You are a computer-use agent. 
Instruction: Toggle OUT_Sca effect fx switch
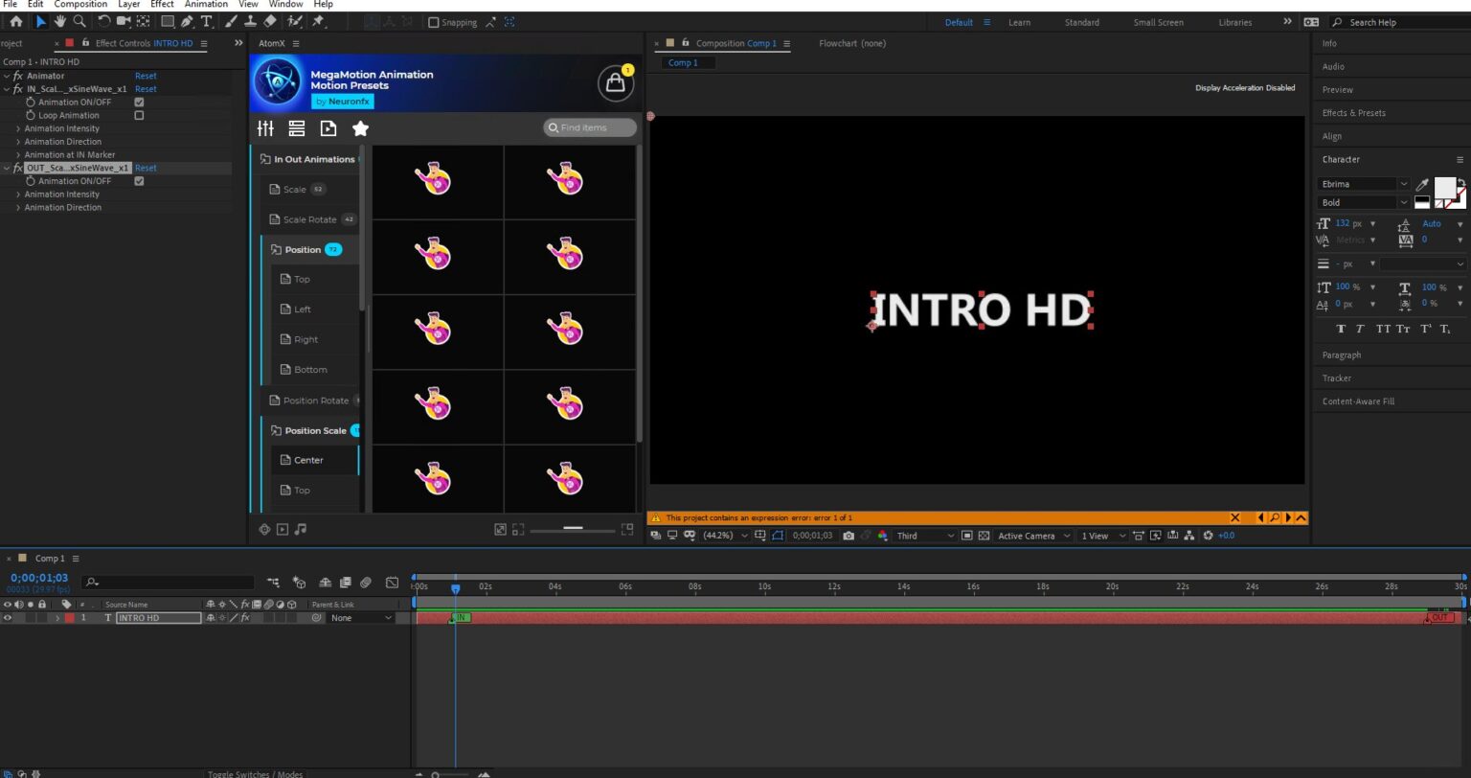click(x=18, y=168)
